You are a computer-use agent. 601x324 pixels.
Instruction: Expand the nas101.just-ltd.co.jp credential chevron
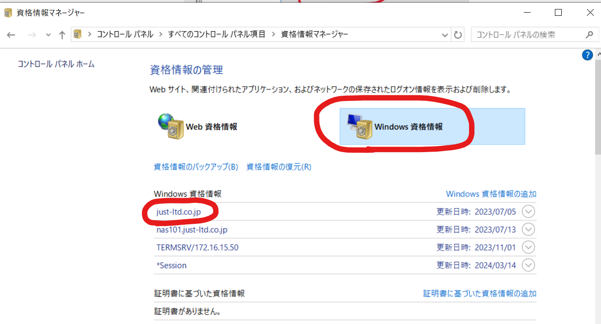coord(528,229)
